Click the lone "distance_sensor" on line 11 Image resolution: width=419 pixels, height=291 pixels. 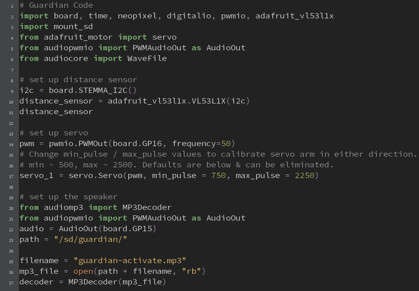pyautogui.click(x=56, y=112)
